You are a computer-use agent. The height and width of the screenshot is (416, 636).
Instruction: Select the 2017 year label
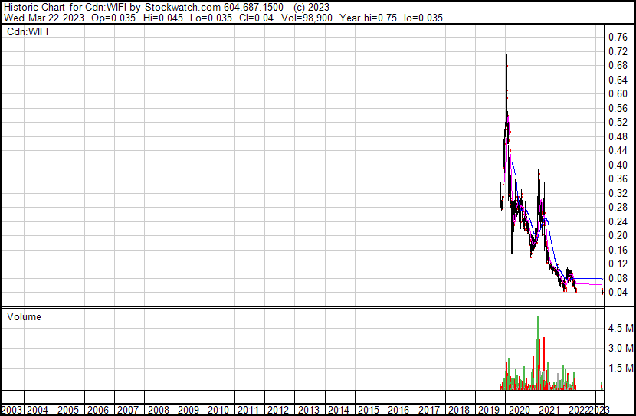point(428,410)
